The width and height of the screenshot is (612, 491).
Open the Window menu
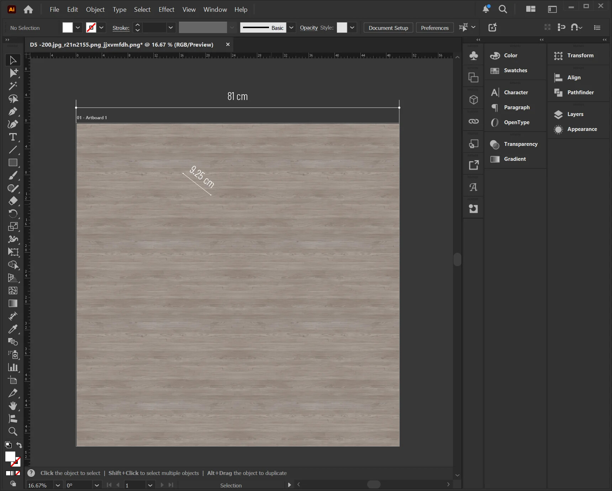[215, 10]
